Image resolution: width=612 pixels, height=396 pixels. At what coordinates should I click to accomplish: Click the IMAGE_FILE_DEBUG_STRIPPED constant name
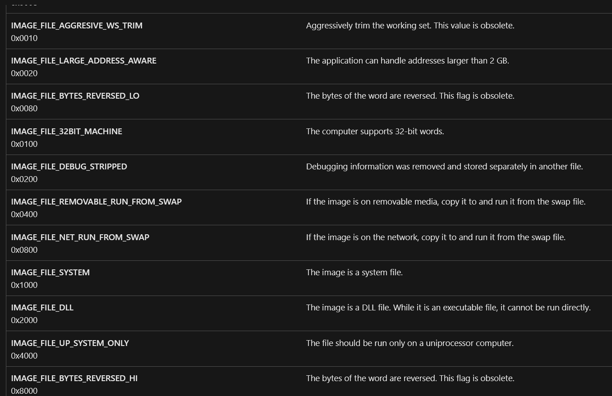point(69,167)
